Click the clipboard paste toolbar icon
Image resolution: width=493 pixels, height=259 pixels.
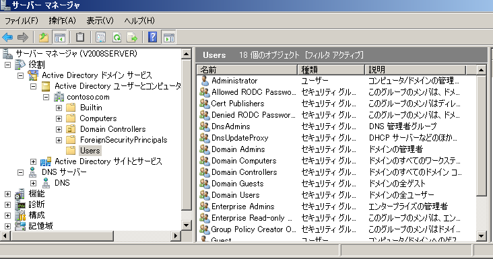[x=80, y=38]
